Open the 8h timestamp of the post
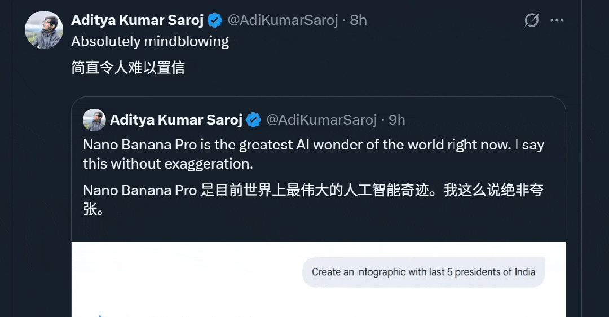The image size is (609, 317). click(x=359, y=20)
